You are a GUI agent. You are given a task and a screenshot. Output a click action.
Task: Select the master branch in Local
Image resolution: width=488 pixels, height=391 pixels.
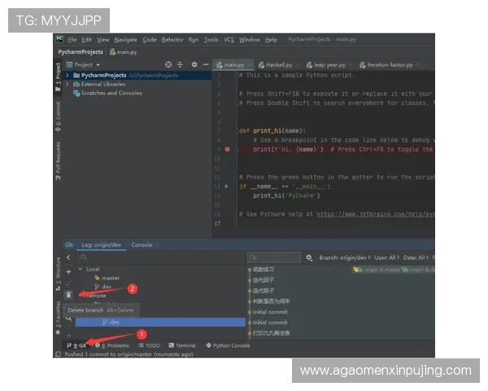tap(110, 278)
